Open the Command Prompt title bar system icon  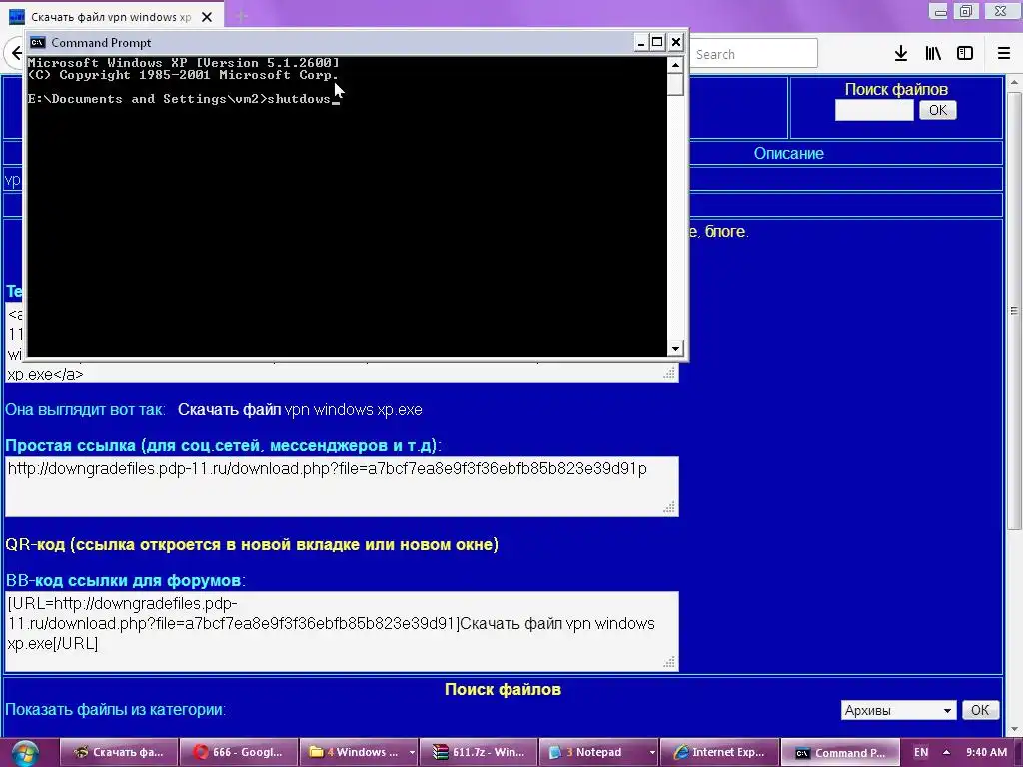(x=38, y=42)
